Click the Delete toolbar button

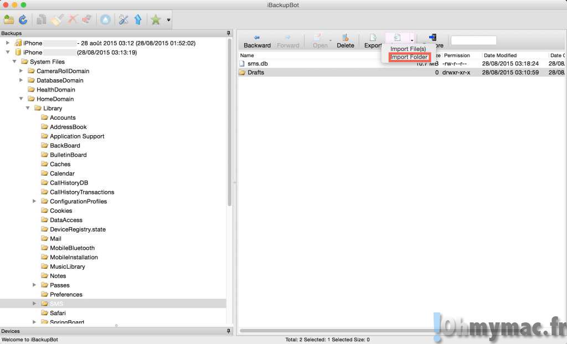point(346,41)
